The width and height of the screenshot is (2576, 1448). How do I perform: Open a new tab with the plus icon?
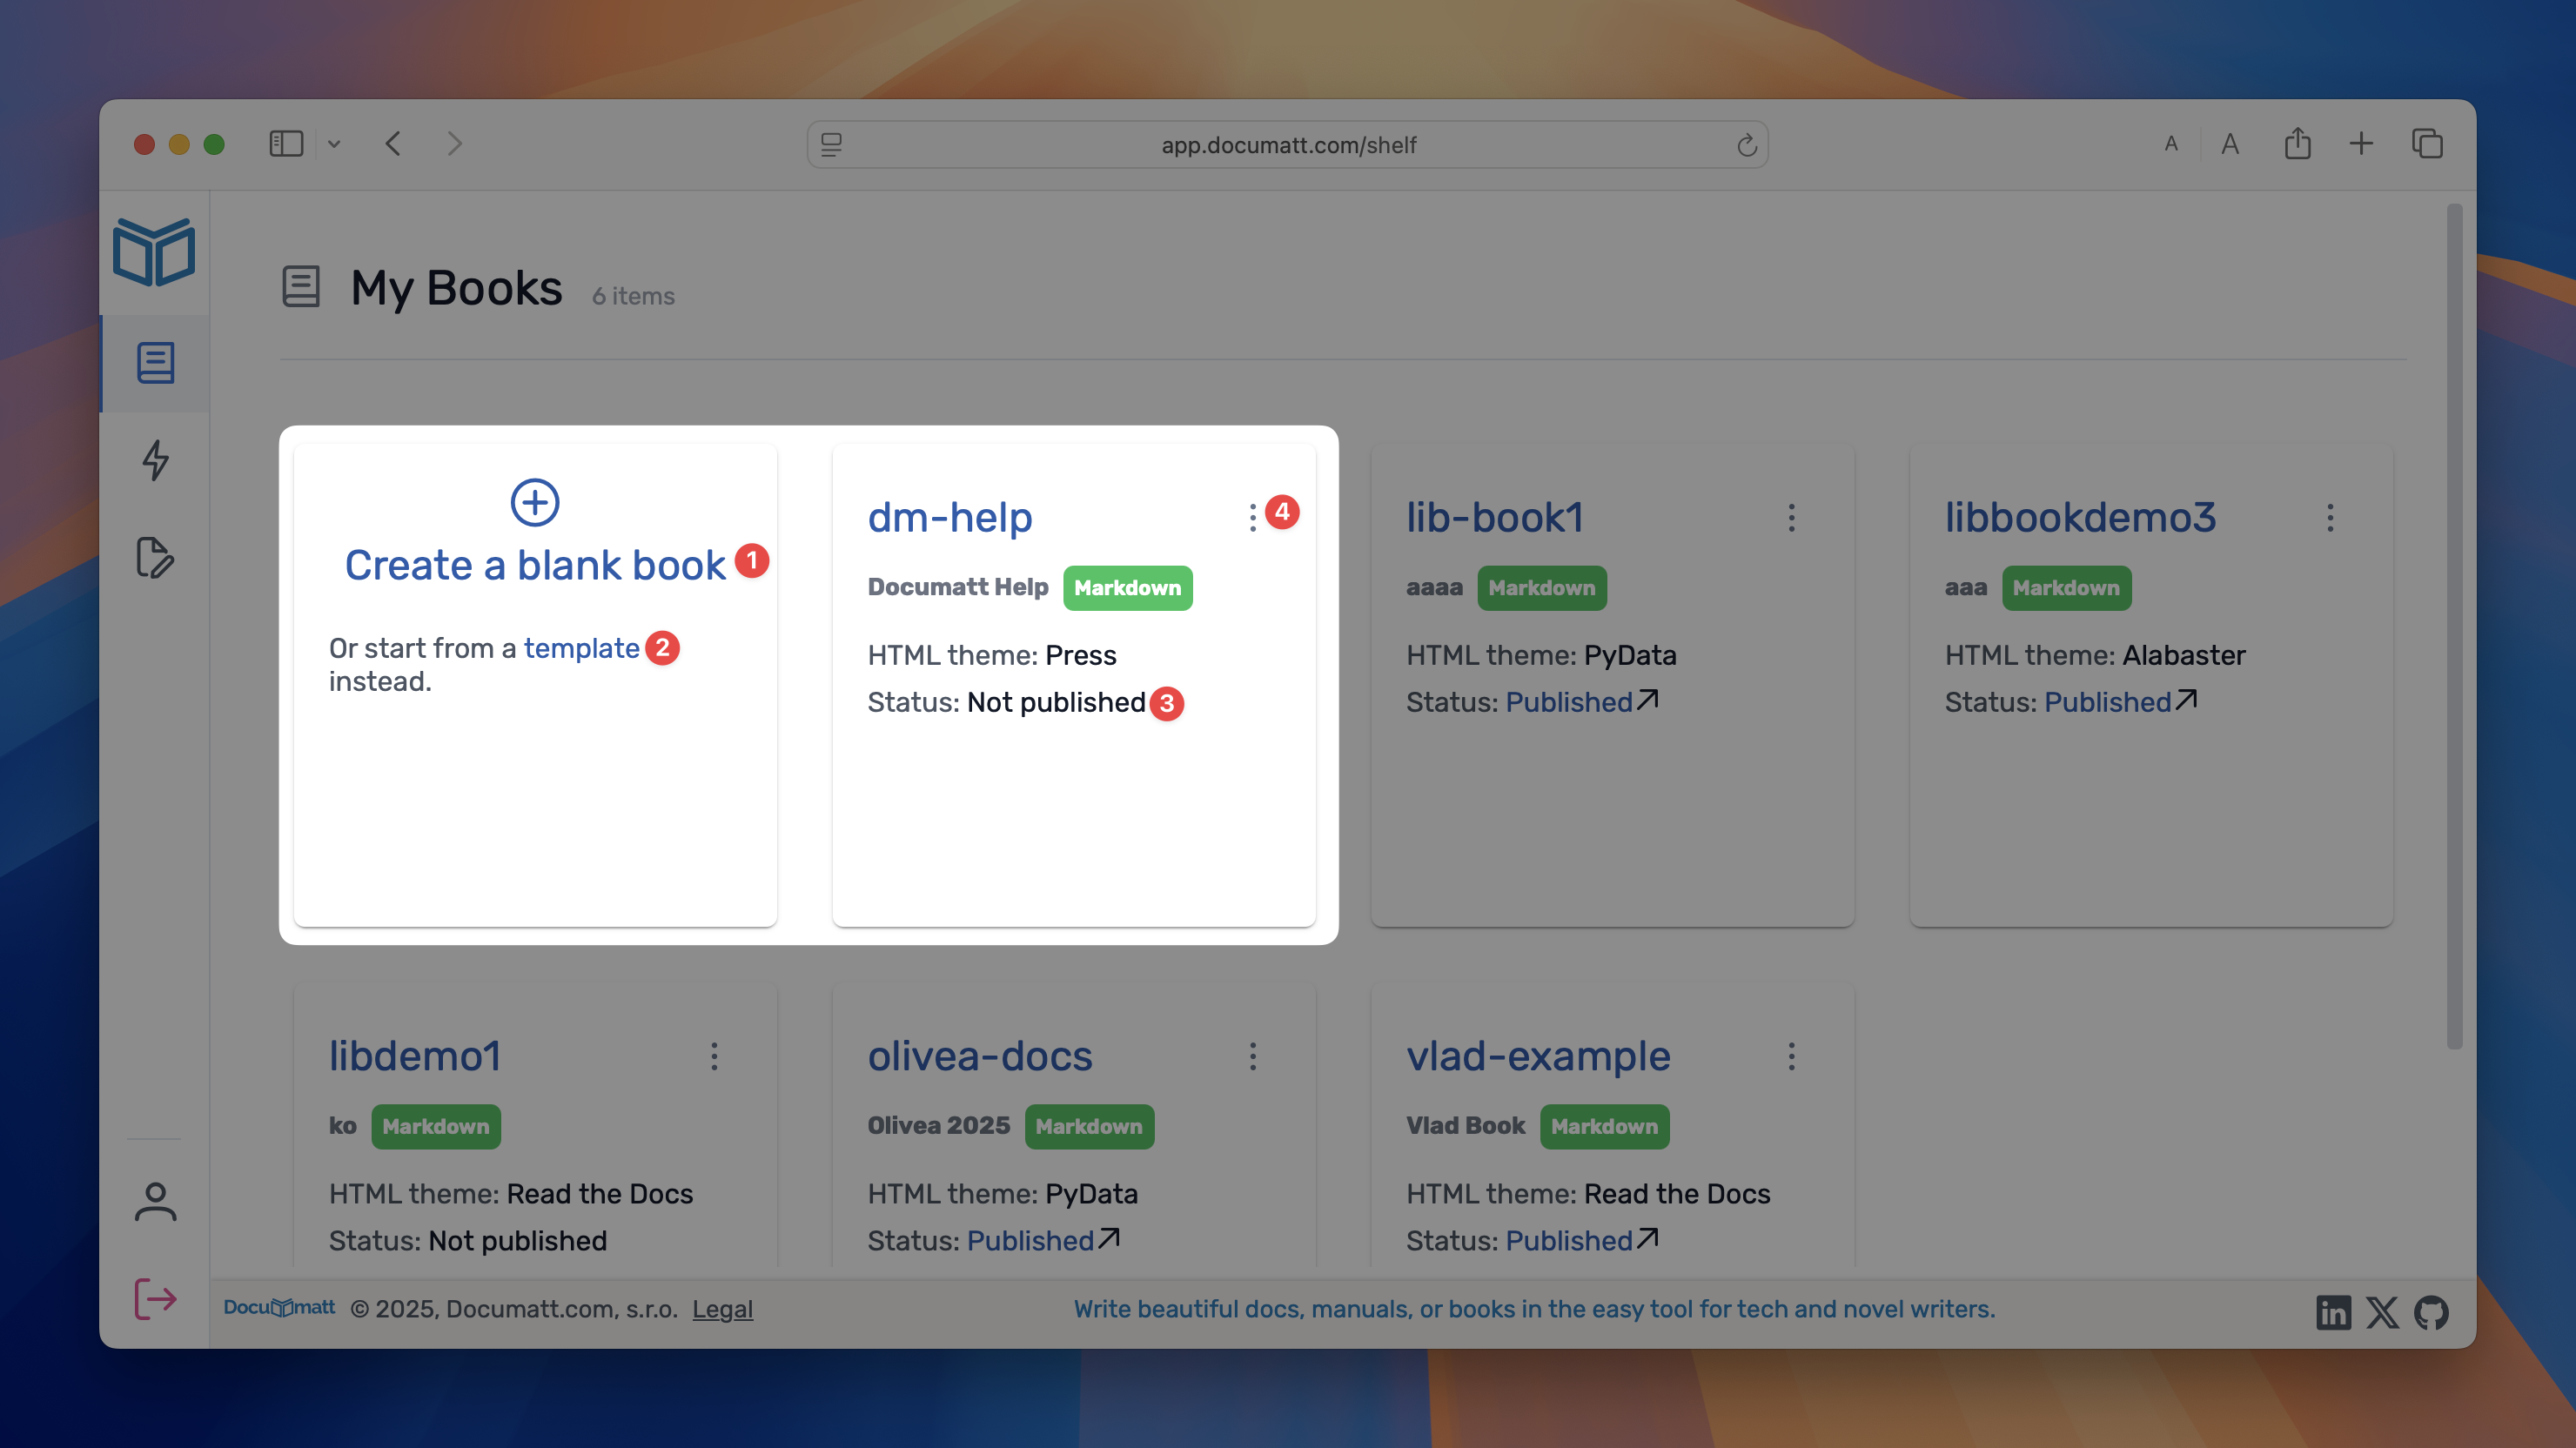tap(2360, 144)
